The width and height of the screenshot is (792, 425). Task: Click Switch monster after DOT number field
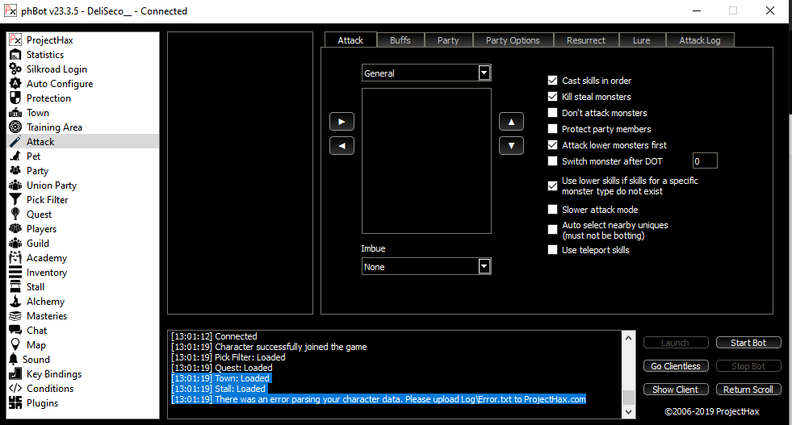704,161
